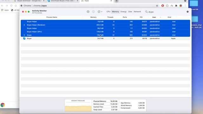The width and height of the screenshot is (203, 114).
Task: Select Skype Helper row with PID 64363
Action: pyautogui.click(x=105, y=28)
